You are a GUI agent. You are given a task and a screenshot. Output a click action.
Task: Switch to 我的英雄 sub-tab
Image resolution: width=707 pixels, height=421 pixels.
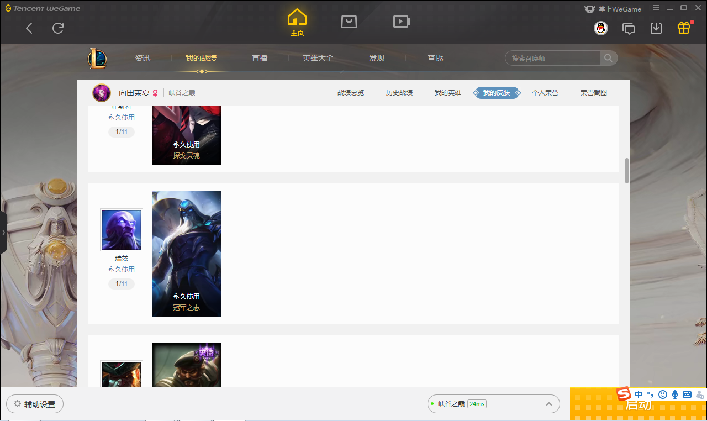pos(448,93)
